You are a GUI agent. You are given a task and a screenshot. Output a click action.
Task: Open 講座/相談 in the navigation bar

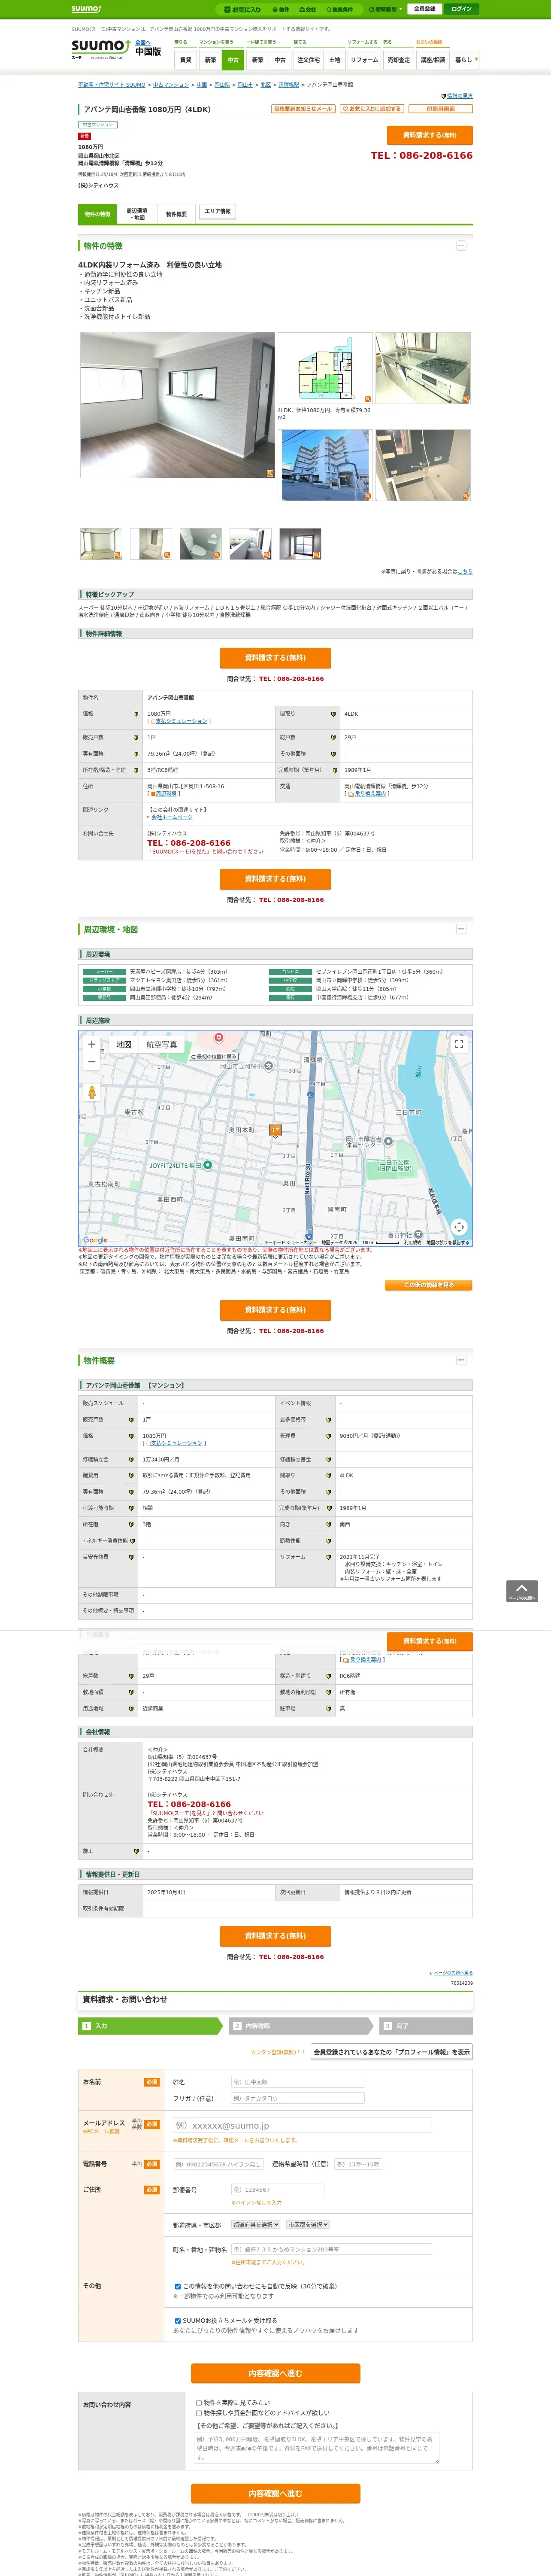[433, 60]
